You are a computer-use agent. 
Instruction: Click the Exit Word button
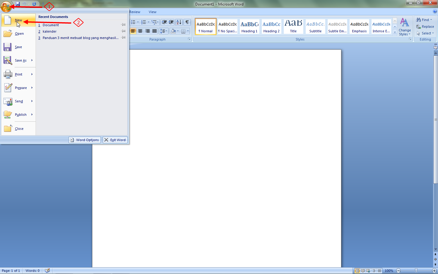115,140
